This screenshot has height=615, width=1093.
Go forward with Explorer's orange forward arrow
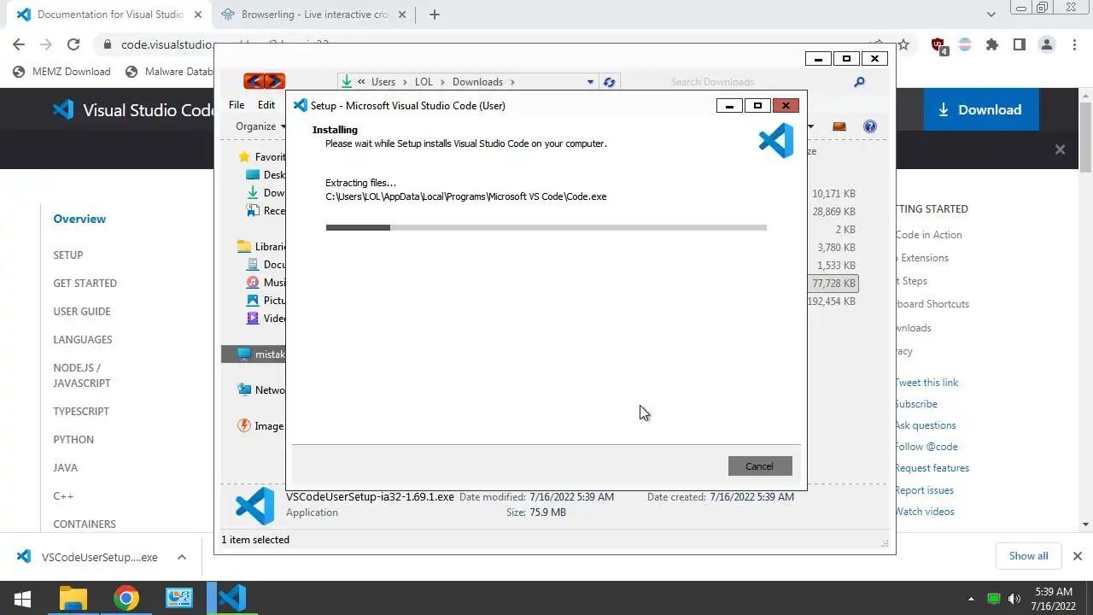[x=274, y=81]
